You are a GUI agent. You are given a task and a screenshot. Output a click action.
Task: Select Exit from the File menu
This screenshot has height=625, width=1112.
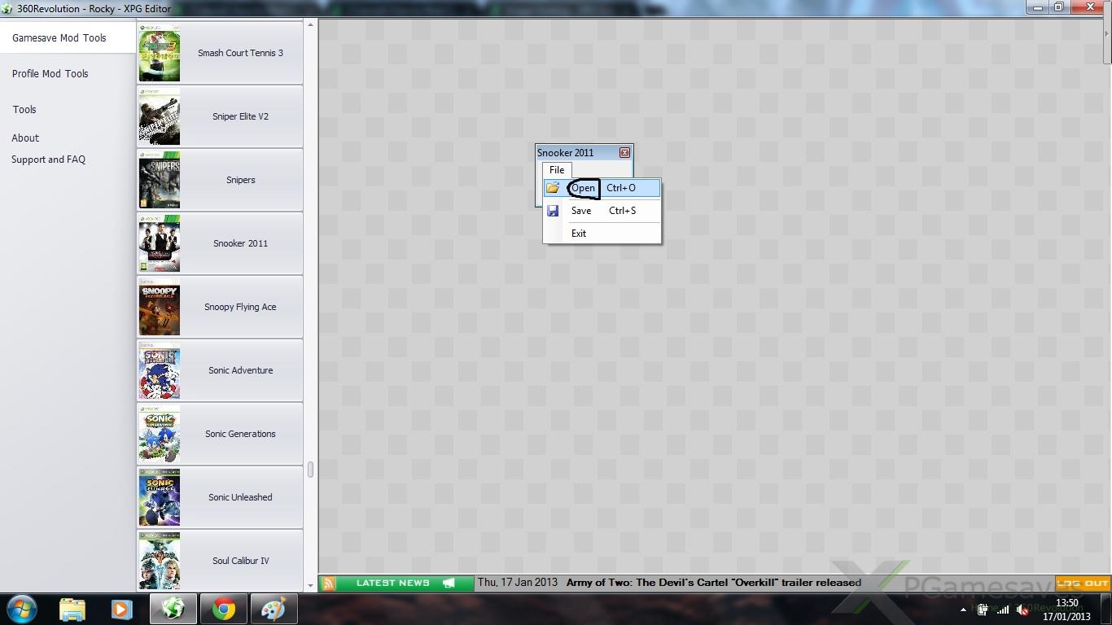pyautogui.click(x=579, y=234)
